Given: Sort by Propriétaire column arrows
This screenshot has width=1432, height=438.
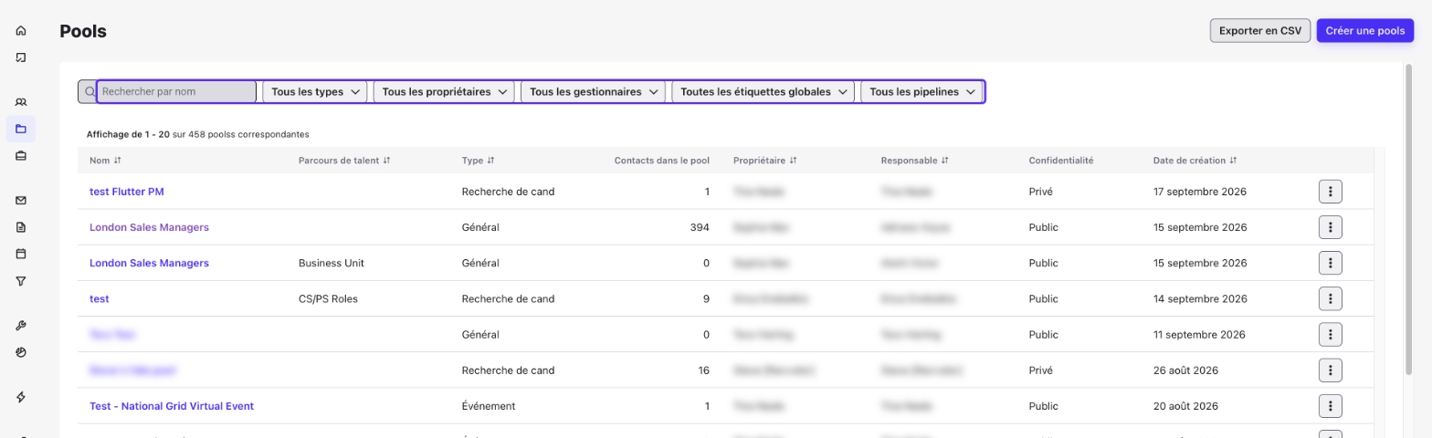Looking at the screenshot, I should click(x=794, y=161).
